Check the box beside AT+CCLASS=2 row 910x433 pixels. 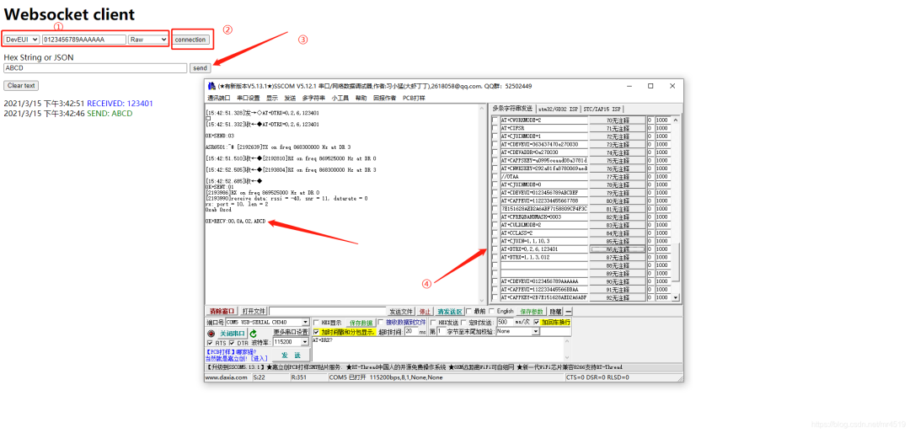[x=495, y=233]
